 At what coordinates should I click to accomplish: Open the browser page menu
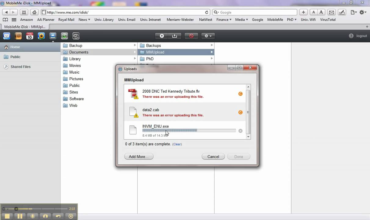(354, 12)
